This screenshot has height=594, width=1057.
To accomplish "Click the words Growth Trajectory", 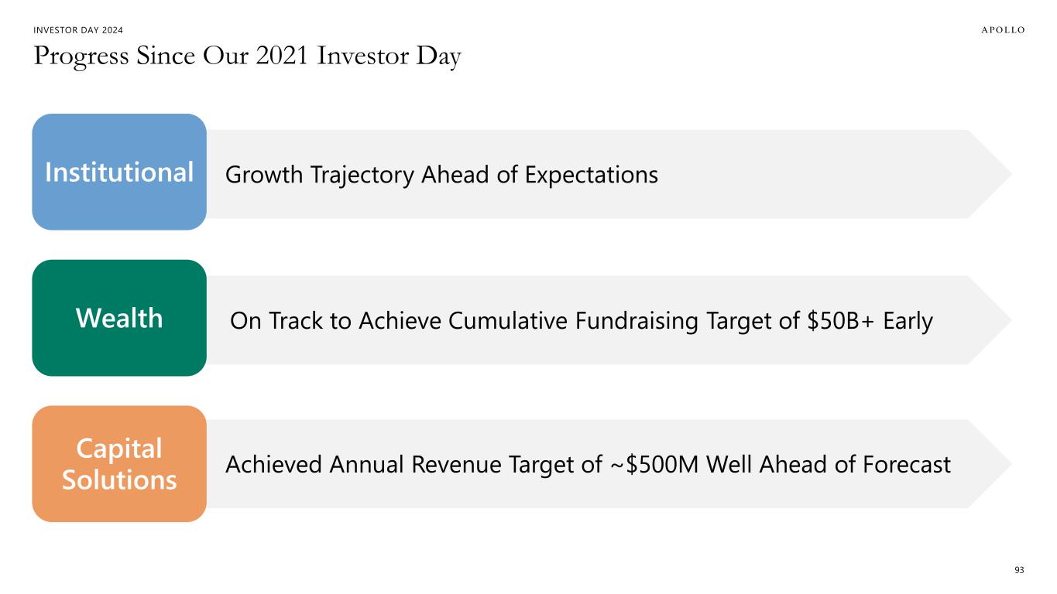I will click(x=320, y=176).
